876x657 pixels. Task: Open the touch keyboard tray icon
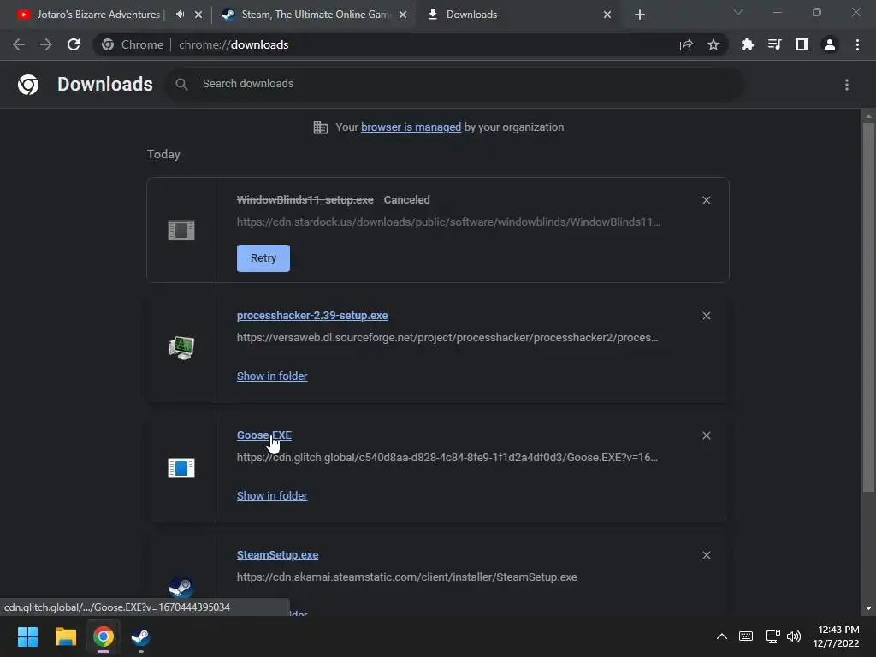click(746, 636)
